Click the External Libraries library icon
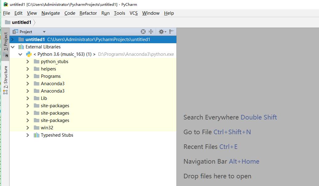This screenshot has width=319, height=186. click(x=21, y=47)
